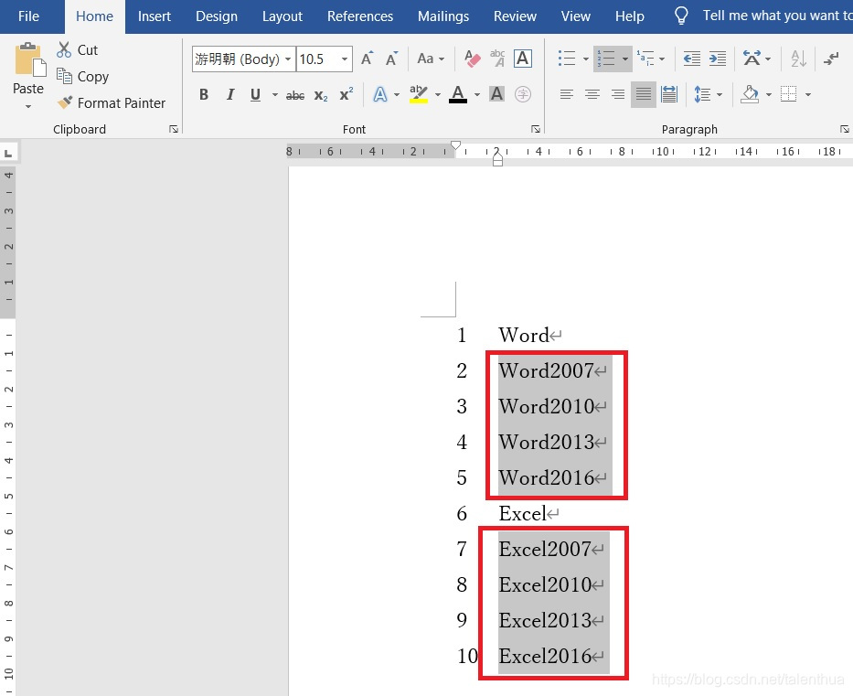Image resolution: width=853 pixels, height=696 pixels.
Task: Open the bullets library dropdown arrow
Action: click(585, 59)
